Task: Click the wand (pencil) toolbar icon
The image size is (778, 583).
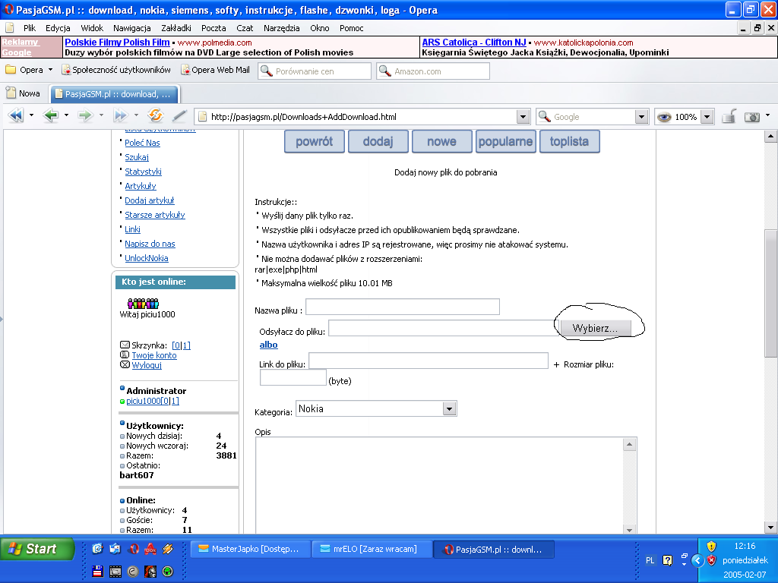Action: point(179,116)
